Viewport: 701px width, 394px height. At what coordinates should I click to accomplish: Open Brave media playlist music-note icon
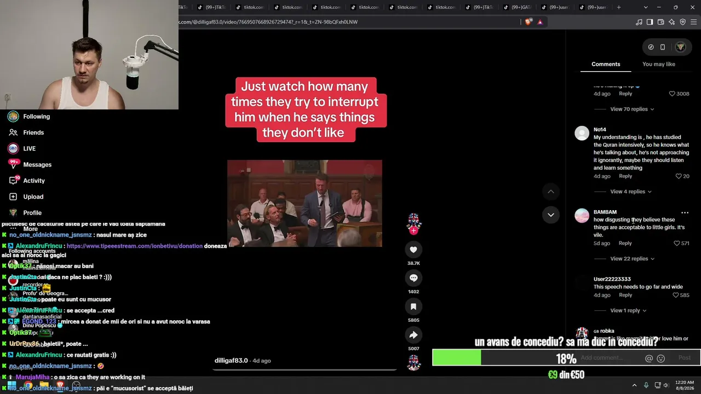tap(639, 22)
